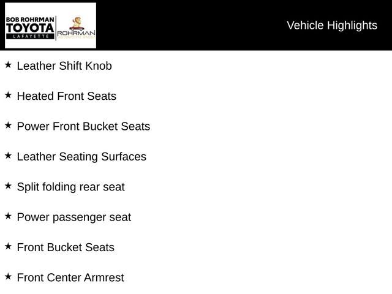
Task: Click the Leather Seating Surfaces text
Action: click(x=81, y=156)
